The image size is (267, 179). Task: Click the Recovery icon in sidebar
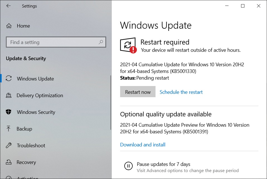(x=9, y=162)
